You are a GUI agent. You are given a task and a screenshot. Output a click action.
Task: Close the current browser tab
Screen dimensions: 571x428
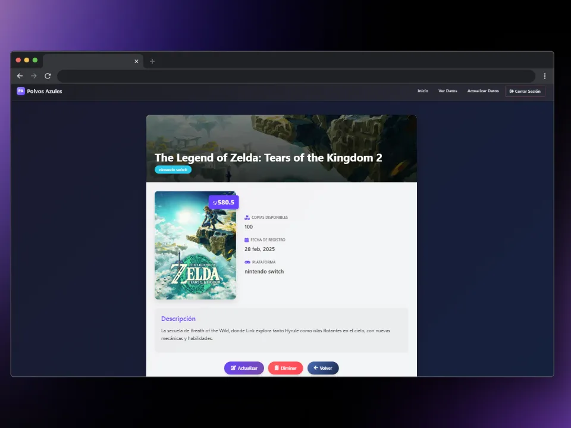(136, 61)
